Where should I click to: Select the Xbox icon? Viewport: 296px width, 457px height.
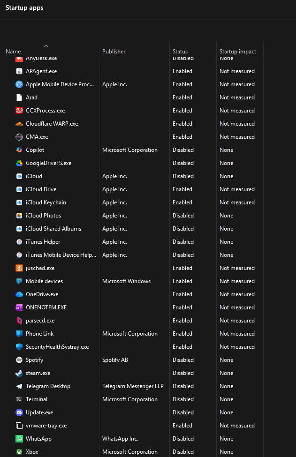(x=19, y=451)
